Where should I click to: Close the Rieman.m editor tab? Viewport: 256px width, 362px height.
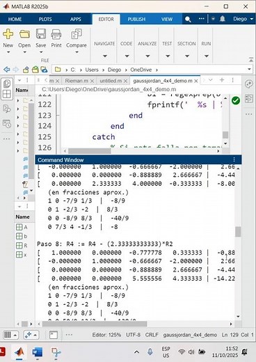[92, 81]
